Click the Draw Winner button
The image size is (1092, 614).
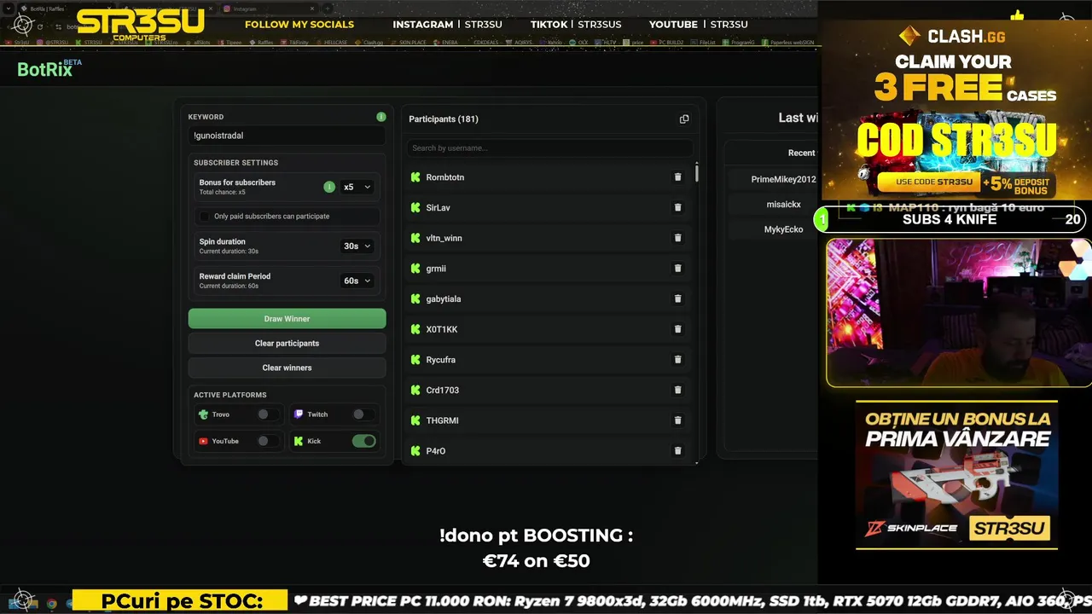[287, 319]
